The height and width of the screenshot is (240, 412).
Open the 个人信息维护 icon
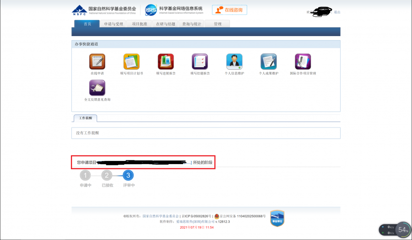pyautogui.click(x=234, y=61)
